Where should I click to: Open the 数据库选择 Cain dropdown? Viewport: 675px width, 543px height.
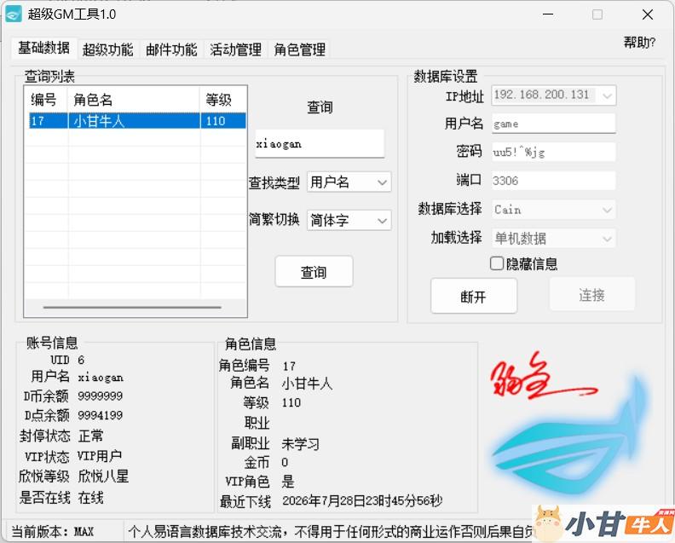pos(554,210)
